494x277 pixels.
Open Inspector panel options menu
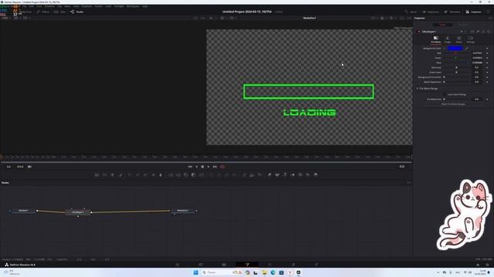pos(490,18)
